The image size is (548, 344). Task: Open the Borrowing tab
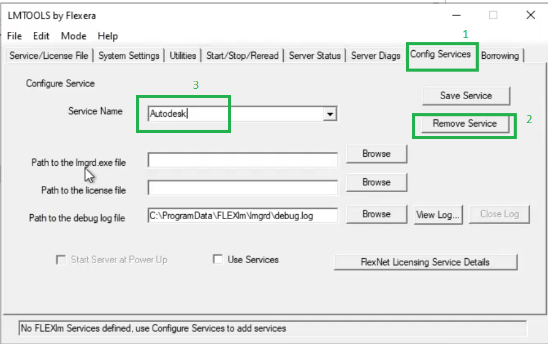pyautogui.click(x=500, y=56)
